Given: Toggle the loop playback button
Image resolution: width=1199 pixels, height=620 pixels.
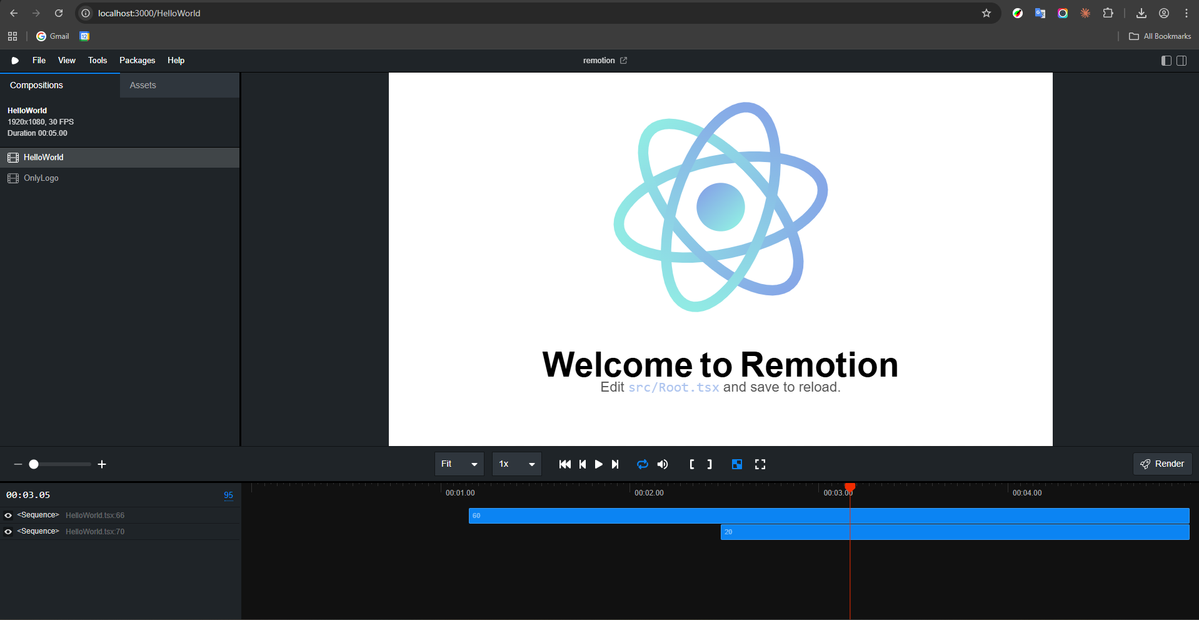Looking at the screenshot, I should pos(642,464).
